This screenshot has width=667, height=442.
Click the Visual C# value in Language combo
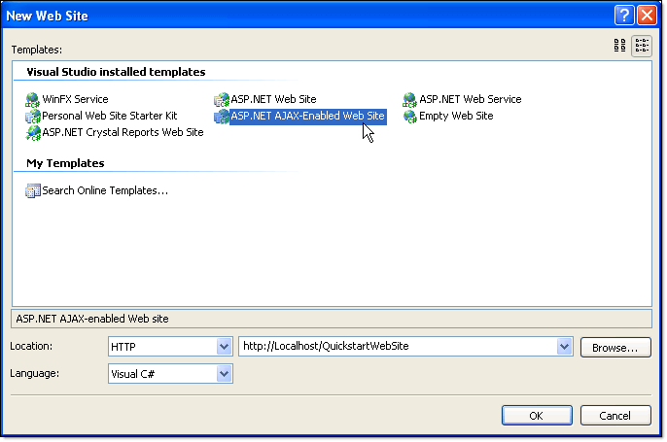click(132, 374)
